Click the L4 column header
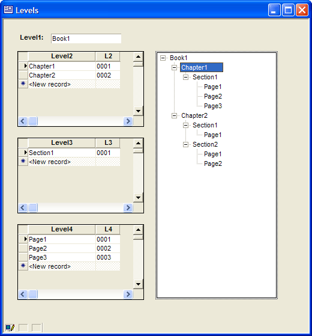312x336 pixels. click(108, 230)
